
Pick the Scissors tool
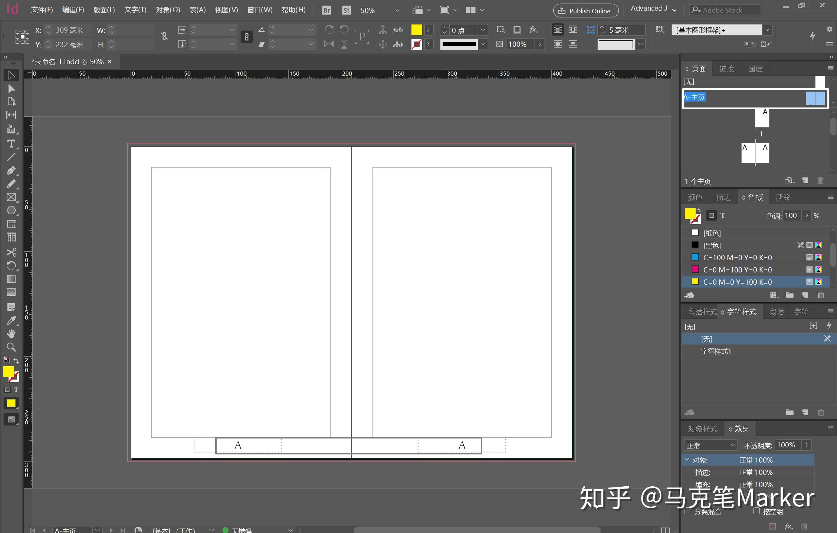11,252
